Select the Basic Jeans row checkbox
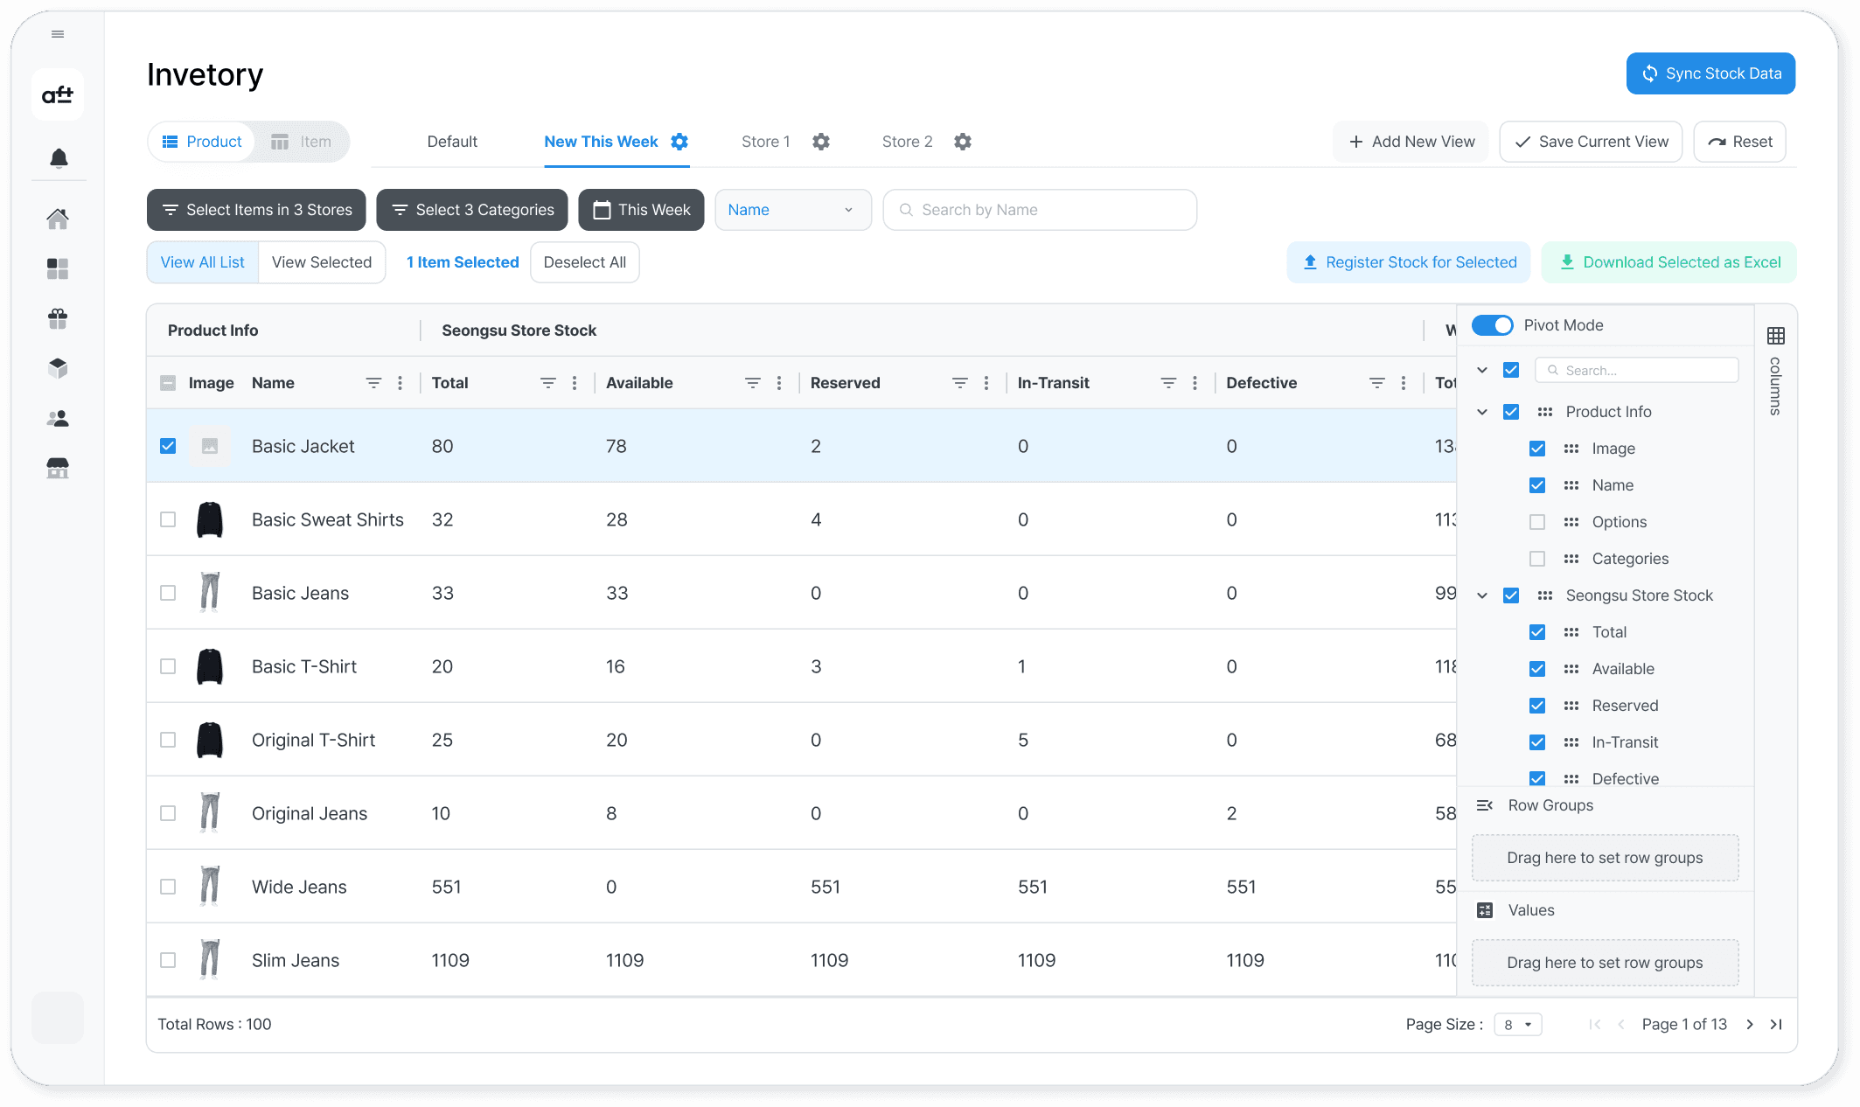Viewport: 1860px width, 1107px height. click(168, 593)
